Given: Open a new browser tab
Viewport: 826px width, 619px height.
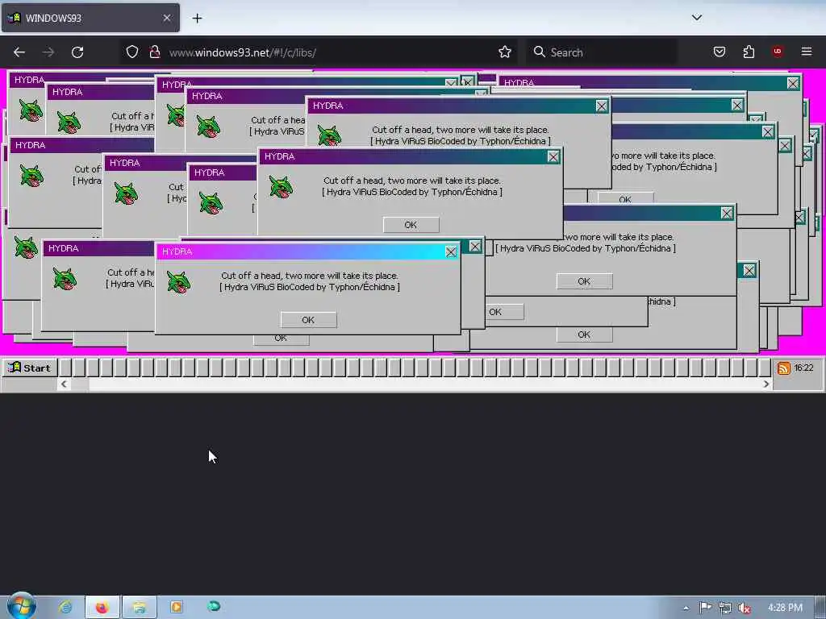Looking at the screenshot, I should tap(197, 18).
